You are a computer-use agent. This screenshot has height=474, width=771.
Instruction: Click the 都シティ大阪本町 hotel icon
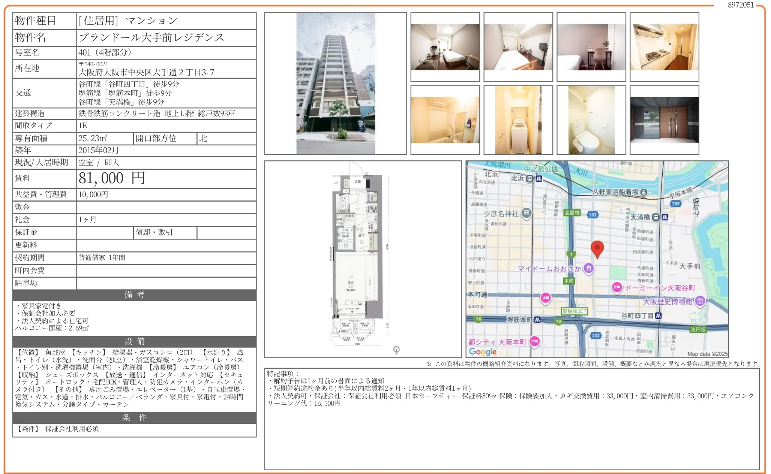535,341
